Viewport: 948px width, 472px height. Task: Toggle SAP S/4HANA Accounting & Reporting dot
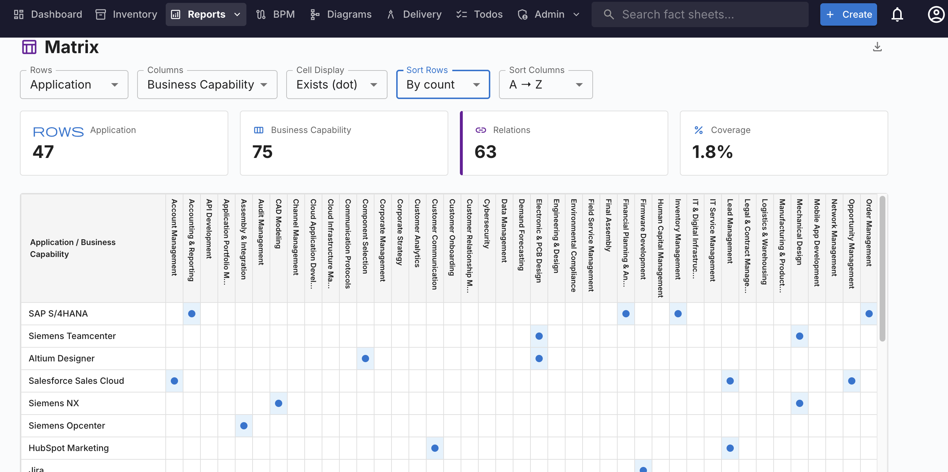click(191, 314)
